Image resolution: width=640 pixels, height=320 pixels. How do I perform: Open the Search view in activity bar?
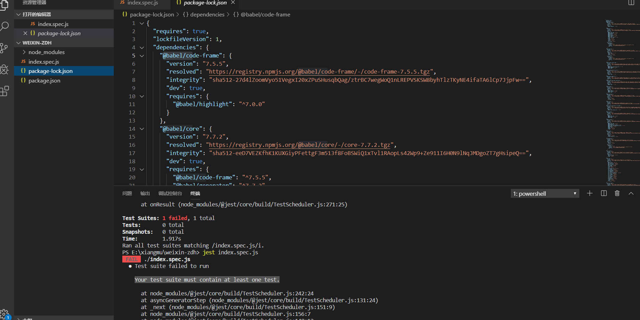click(x=4, y=26)
